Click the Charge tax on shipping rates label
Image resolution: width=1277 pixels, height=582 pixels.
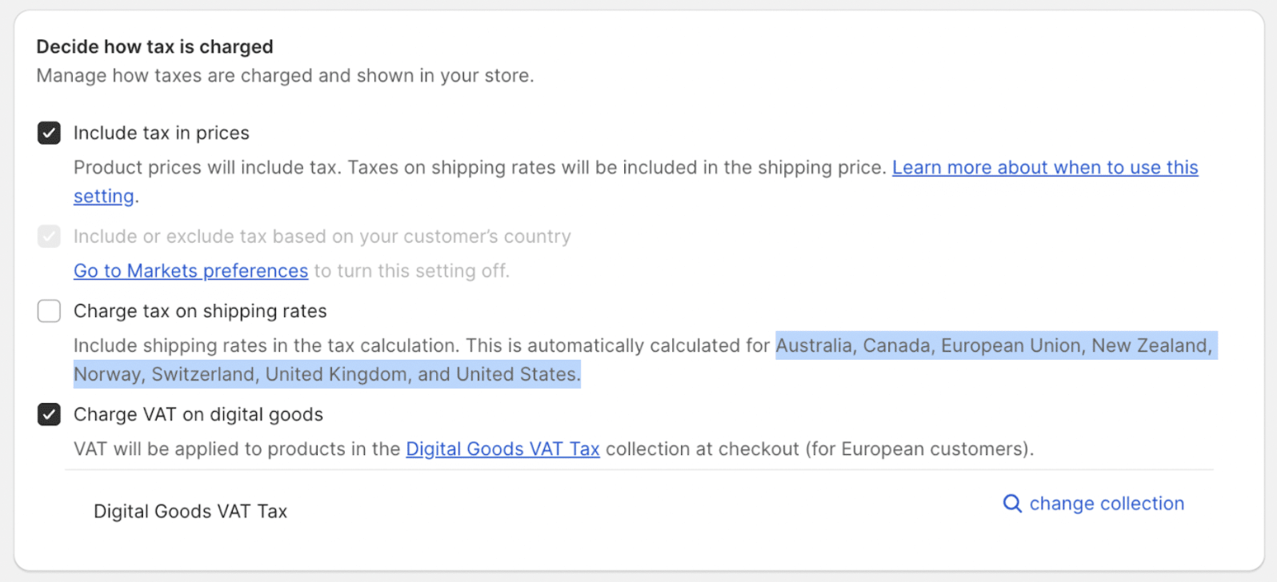[x=200, y=311]
